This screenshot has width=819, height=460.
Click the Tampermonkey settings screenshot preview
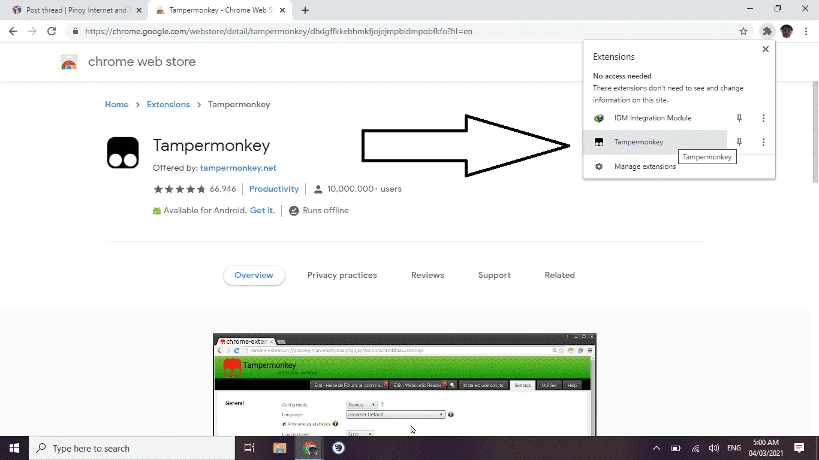point(405,385)
